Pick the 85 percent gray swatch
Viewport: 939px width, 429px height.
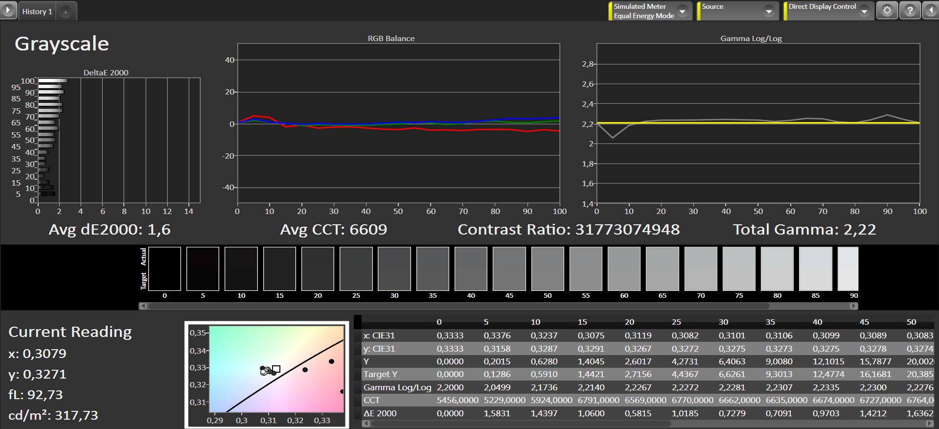tap(816, 269)
